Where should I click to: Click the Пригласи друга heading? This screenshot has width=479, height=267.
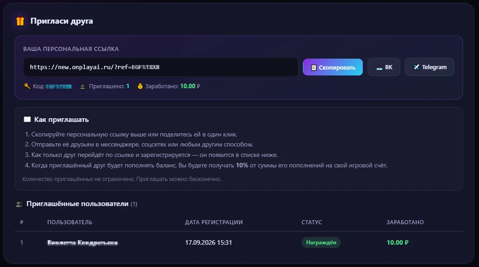(x=62, y=21)
